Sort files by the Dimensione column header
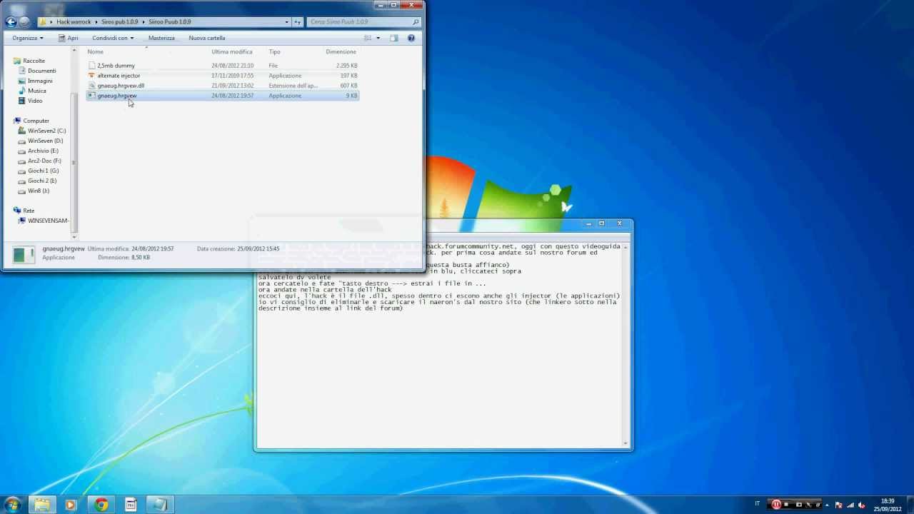The height and width of the screenshot is (514, 914). 341,51
